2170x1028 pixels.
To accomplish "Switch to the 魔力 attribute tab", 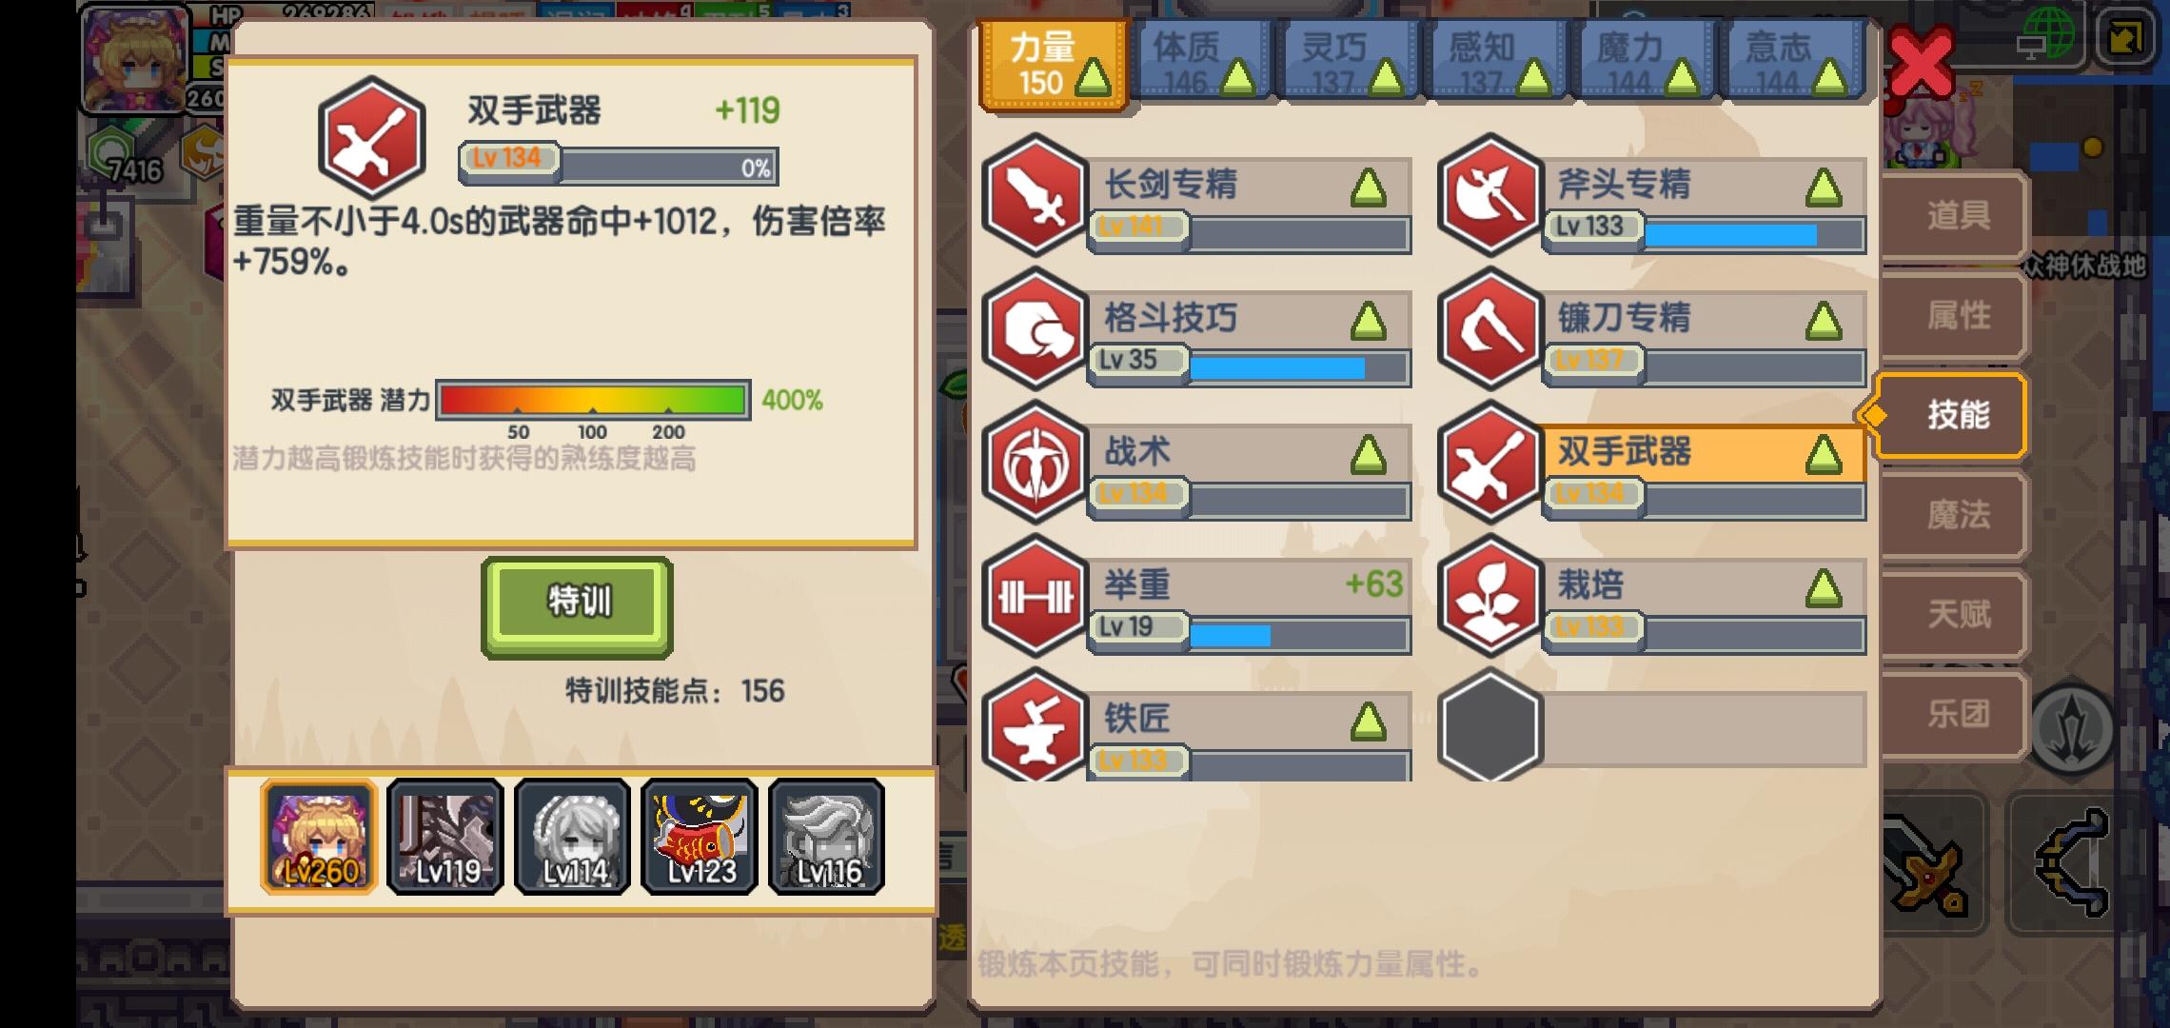I will point(1645,61).
